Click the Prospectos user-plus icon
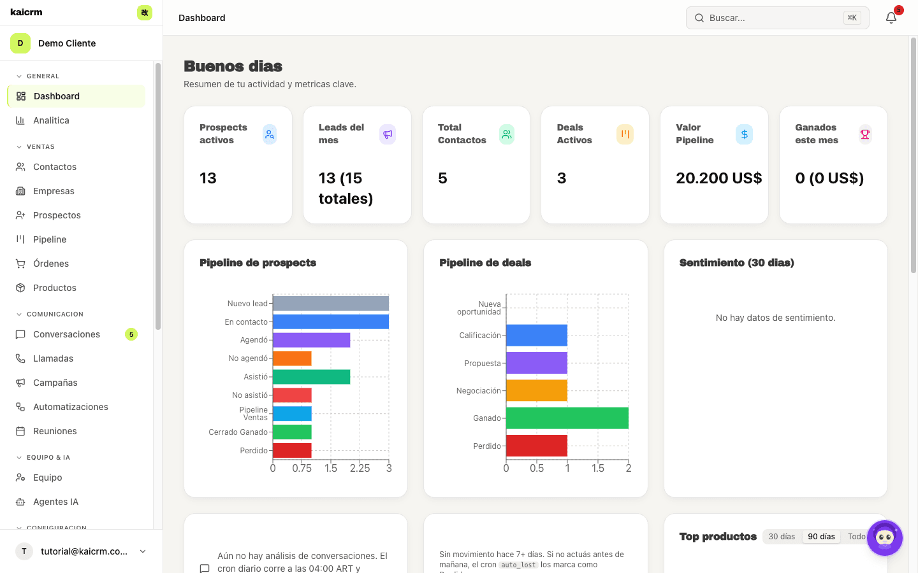Viewport: 918px width, 573px height. (20, 215)
